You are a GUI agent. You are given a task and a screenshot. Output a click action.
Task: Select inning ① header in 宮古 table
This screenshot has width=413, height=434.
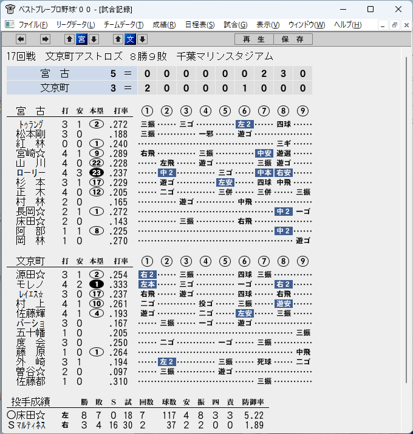pyautogui.click(x=147, y=111)
